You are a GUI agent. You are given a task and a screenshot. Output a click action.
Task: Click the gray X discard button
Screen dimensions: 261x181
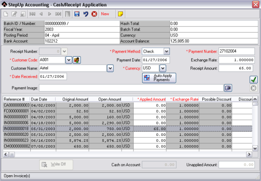pos(254,88)
